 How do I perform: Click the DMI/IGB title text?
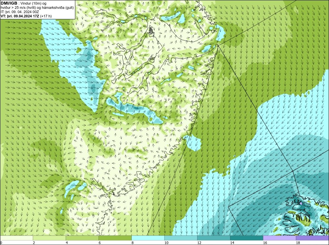(9, 3)
